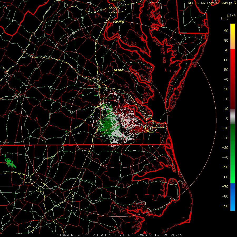The height and width of the screenshot is (237, 237).
Task: Click the -50 value on the velocity scale
Action: pyautogui.click(x=225, y=167)
